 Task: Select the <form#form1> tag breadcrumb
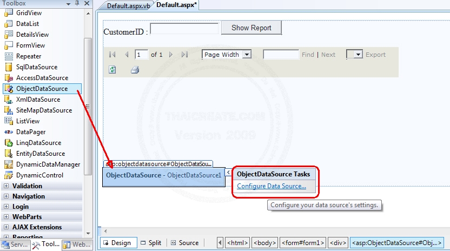tap(303, 243)
